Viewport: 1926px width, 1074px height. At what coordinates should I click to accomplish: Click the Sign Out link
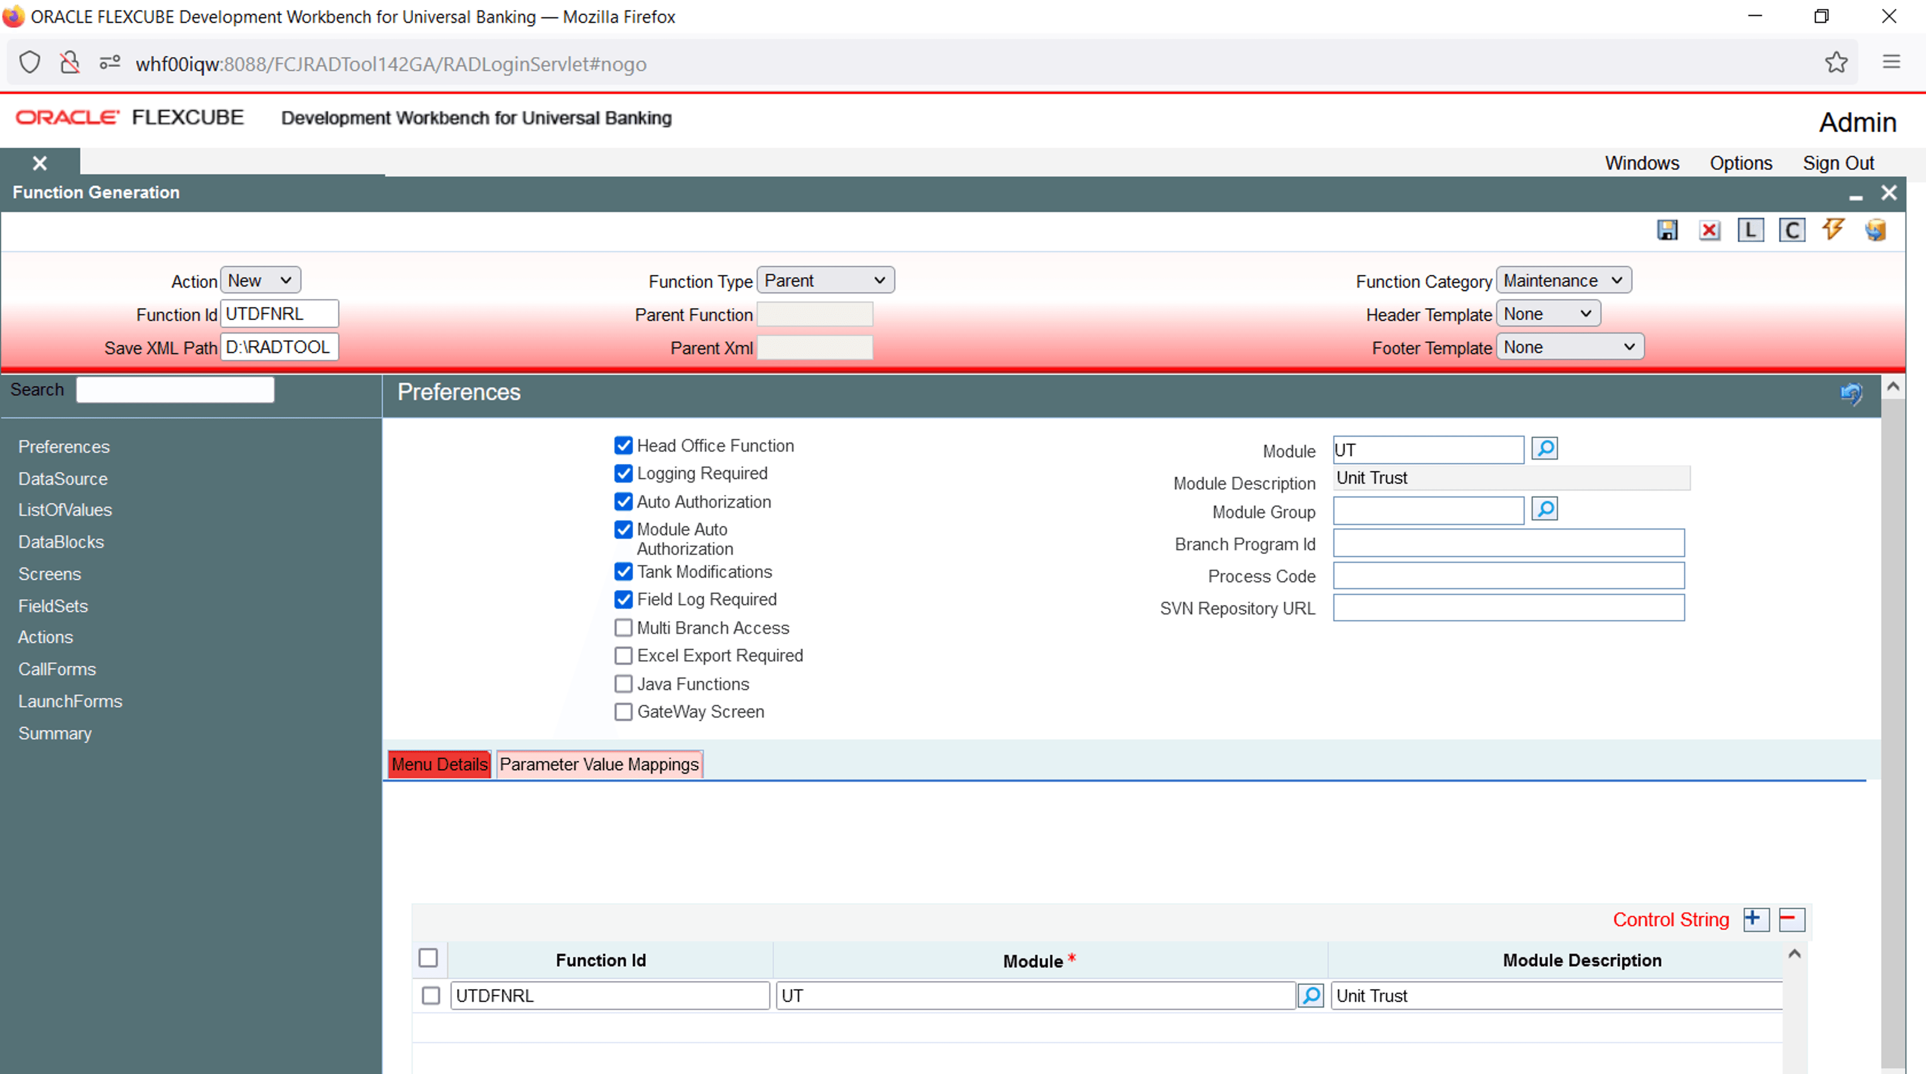tap(1837, 163)
